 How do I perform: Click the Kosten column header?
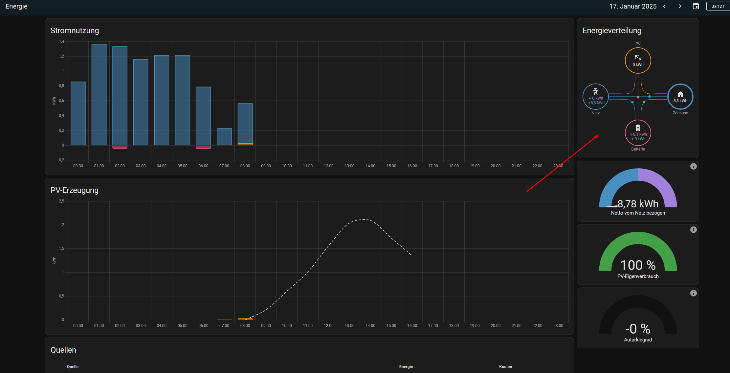tap(505, 367)
